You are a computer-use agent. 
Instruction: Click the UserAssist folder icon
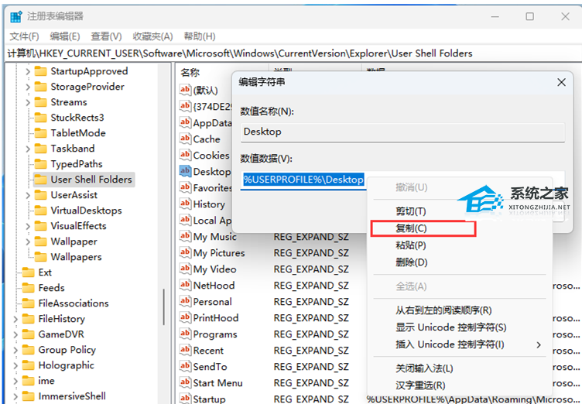tap(40, 195)
